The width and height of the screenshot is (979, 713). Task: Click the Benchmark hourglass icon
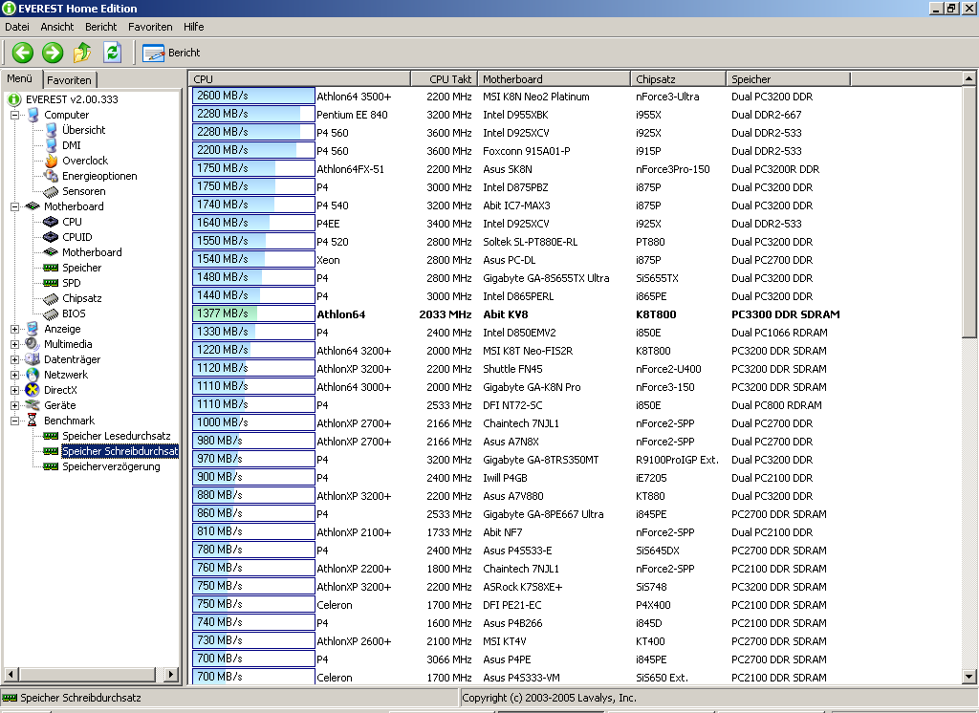[x=33, y=421]
